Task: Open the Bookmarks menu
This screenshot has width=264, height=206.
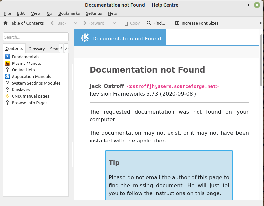Action: tap(69, 13)
